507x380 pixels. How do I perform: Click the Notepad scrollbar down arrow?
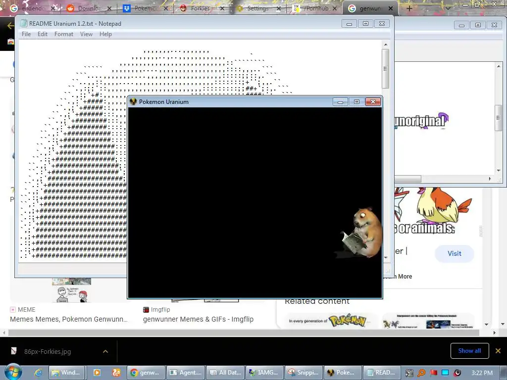click(385, 257)
